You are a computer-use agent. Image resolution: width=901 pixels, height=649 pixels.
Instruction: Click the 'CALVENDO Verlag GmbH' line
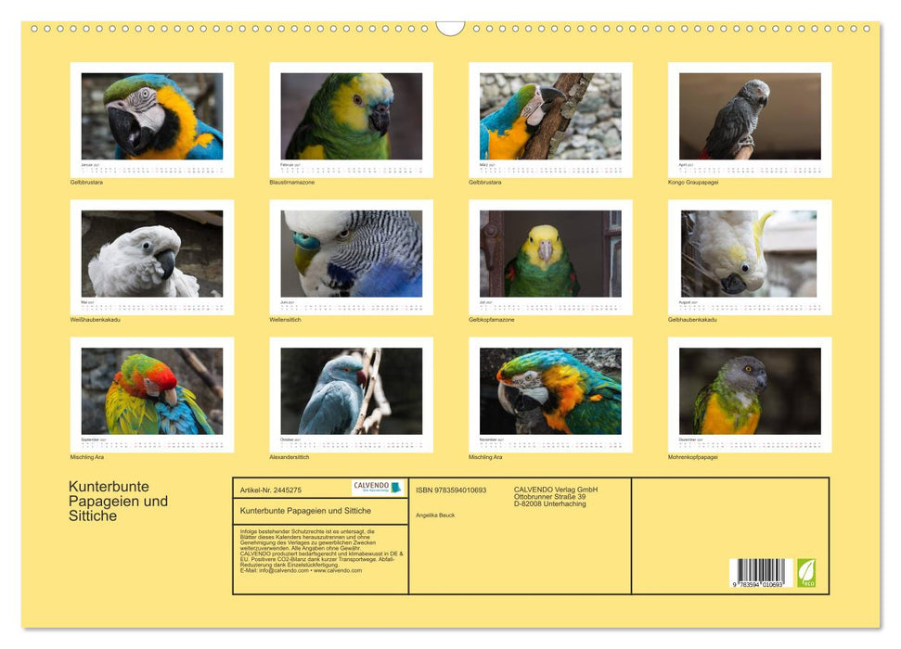[556, 490]
